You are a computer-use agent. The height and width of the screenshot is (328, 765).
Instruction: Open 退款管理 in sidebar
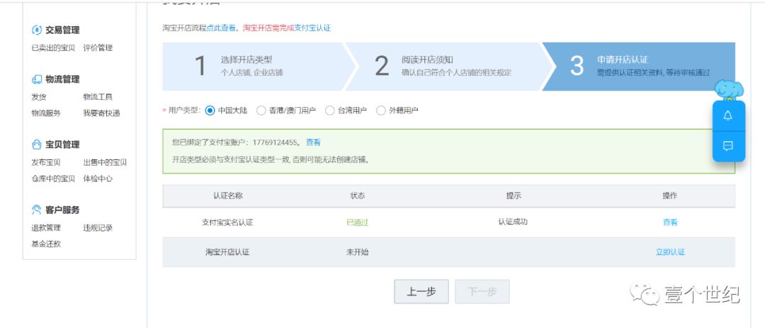coord(46,228)
